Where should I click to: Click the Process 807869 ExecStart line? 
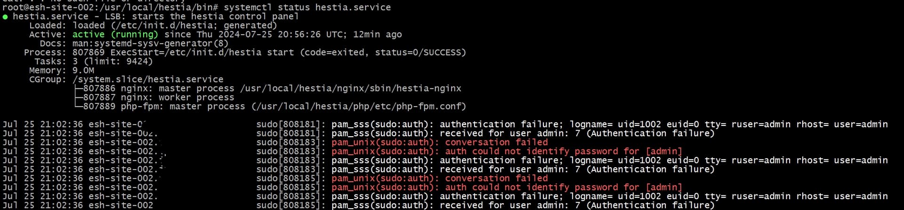[245, 52]
